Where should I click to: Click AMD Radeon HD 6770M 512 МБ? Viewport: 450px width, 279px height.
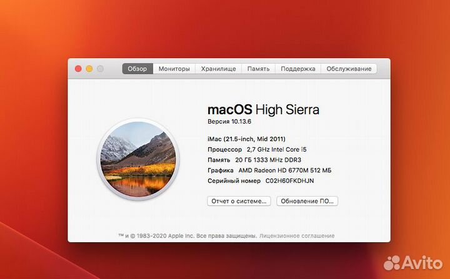pos(285,170)
